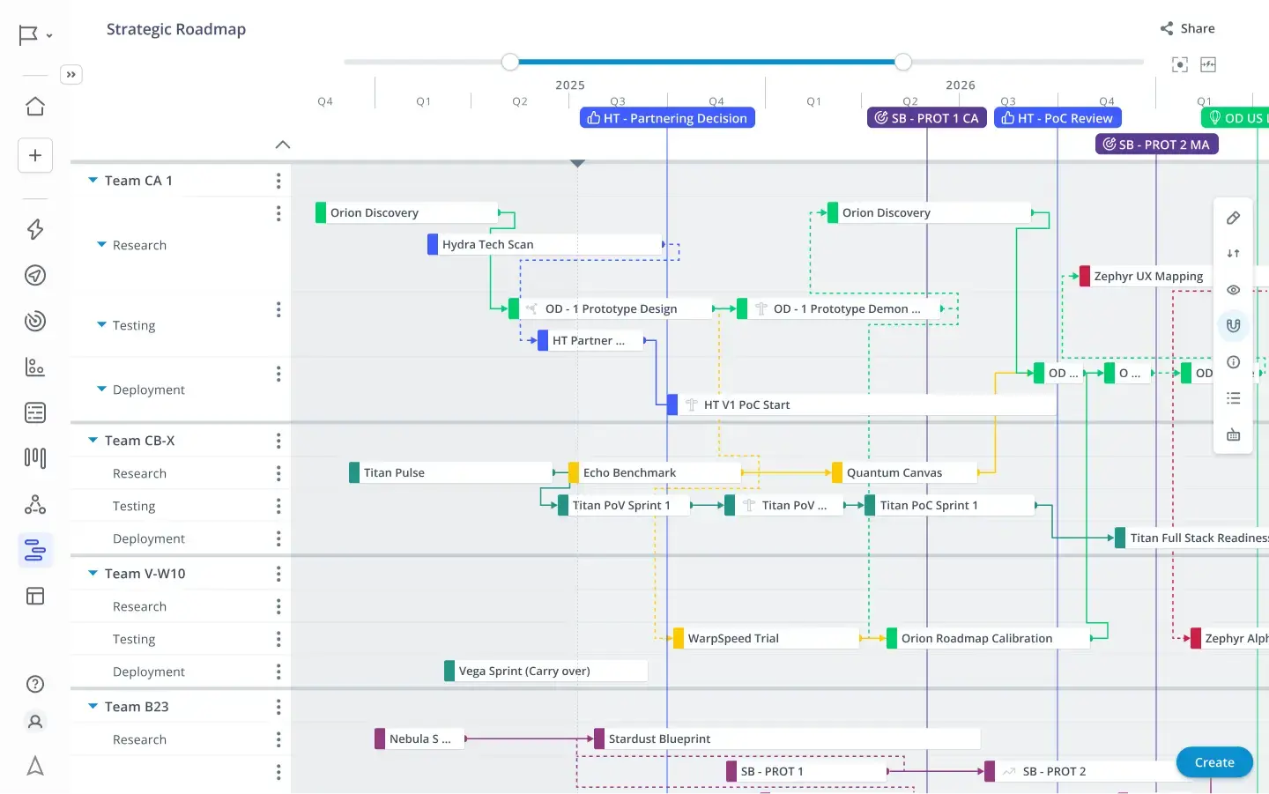1269x794 pixels.
Task: Open the chart report sidebar icon
Action: coord(35,367)
